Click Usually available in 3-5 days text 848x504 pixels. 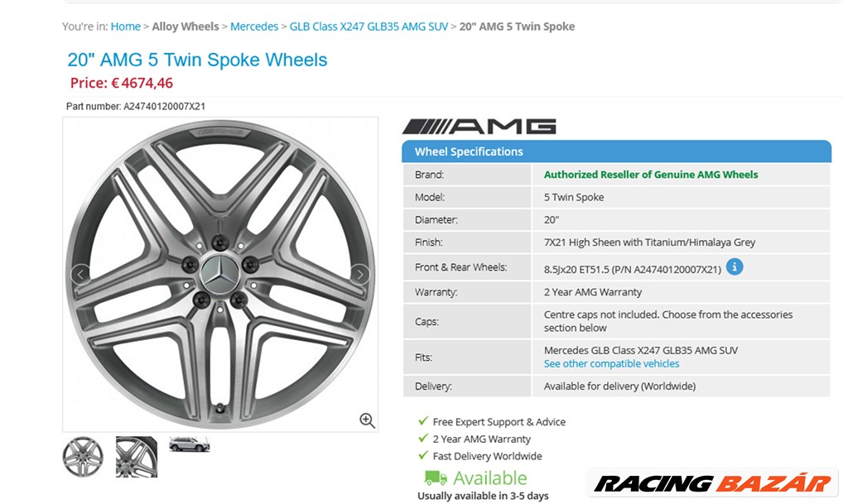[x=483, y=496]
